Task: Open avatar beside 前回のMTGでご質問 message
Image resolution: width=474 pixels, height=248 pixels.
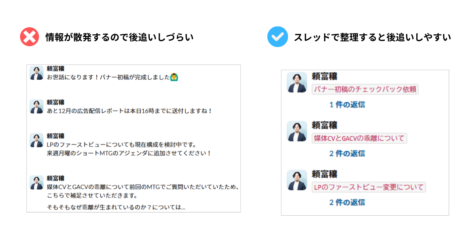Action: pos(36,182)
